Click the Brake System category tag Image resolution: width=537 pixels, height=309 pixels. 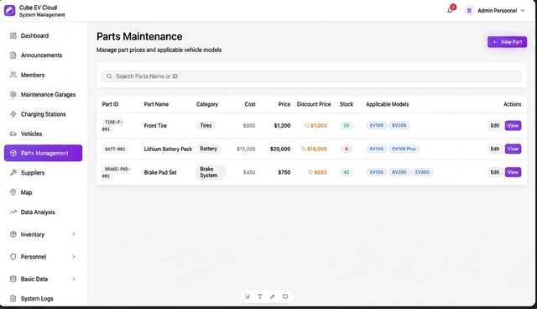(x=211, y=172)
